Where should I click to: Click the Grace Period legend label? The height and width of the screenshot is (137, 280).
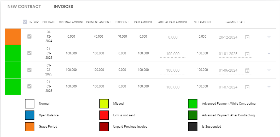click(x=48, y=127)
